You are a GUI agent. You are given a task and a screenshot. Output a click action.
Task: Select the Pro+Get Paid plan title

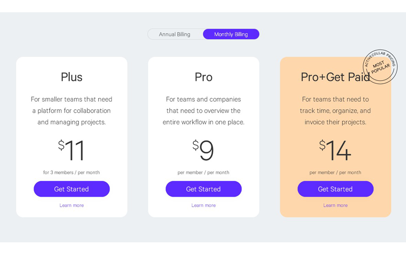(335, 77)
